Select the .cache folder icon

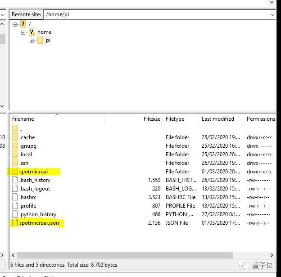tap(15, 137)
